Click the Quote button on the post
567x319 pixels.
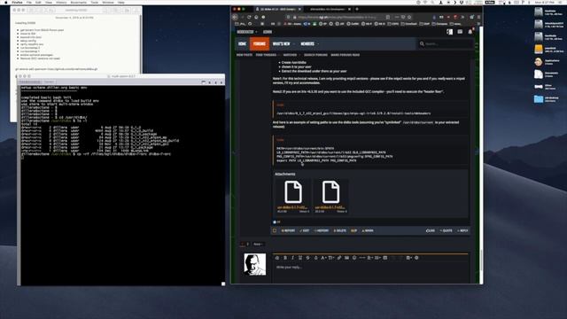447,230
